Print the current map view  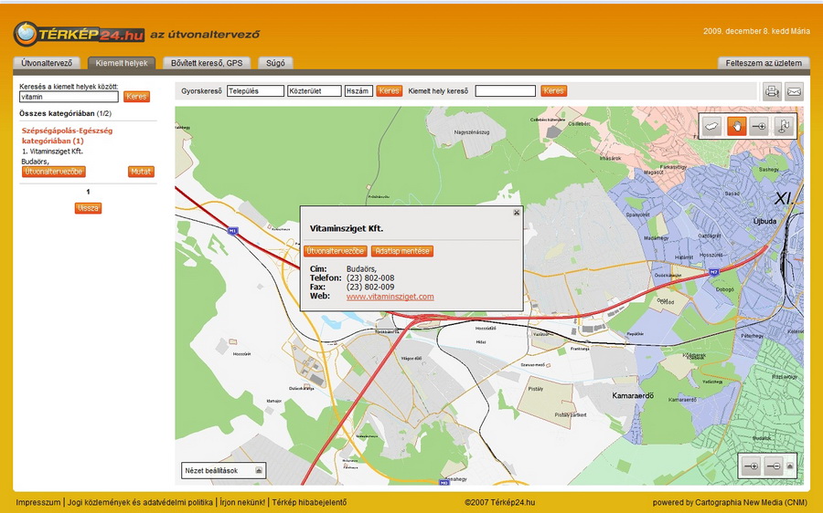772,91
